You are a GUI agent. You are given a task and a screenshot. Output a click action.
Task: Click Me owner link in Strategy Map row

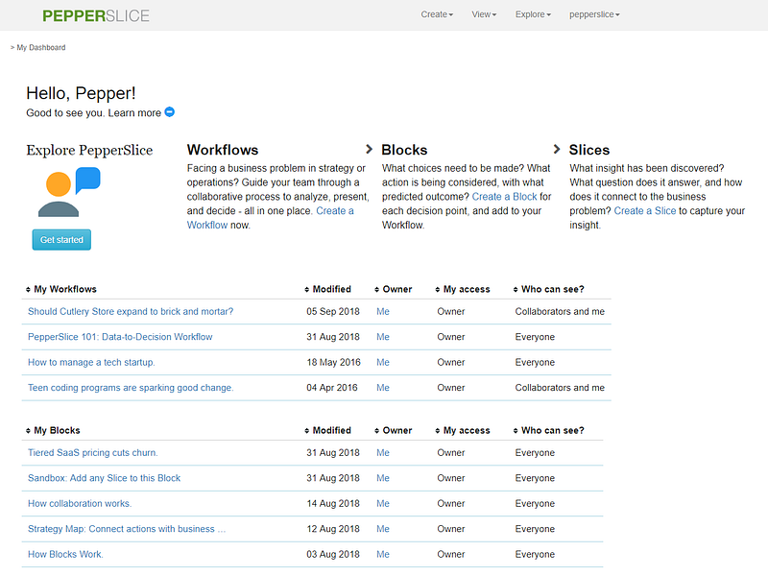[x=383, y=529]
